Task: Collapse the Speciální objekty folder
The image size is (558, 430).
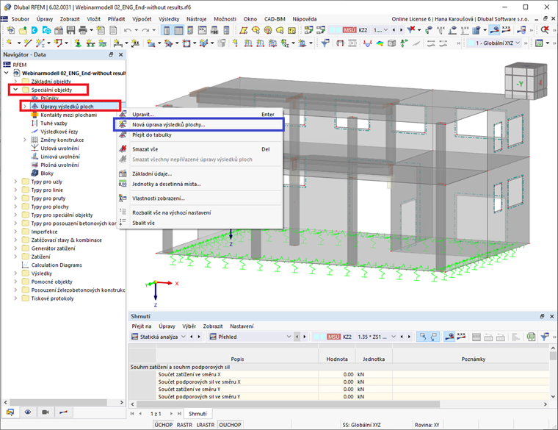Action: [15, 90]
